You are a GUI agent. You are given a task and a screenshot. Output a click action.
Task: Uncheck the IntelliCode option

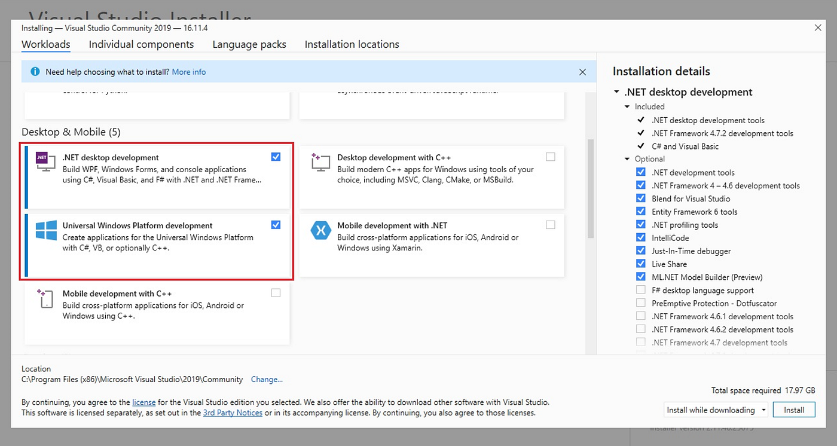click(641, 238)
